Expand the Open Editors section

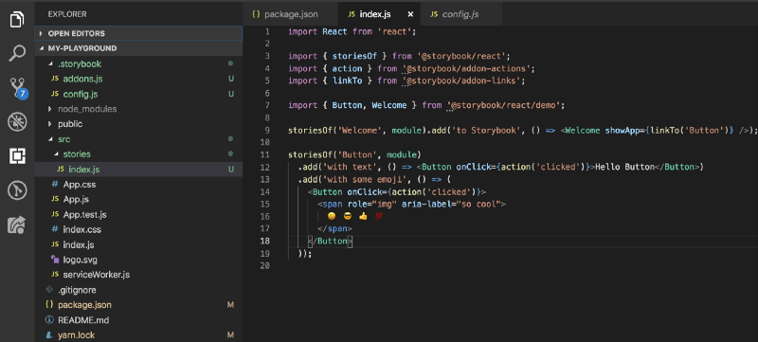138,33
